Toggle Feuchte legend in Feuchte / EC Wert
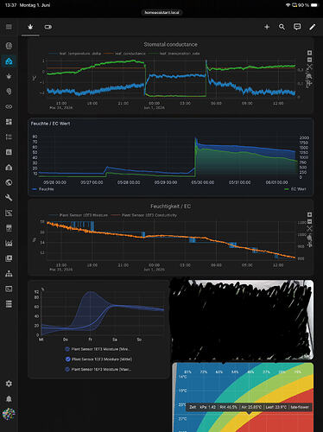Image resolution: width=323 pixels, height=432 pixels. [x=43, y=189]
